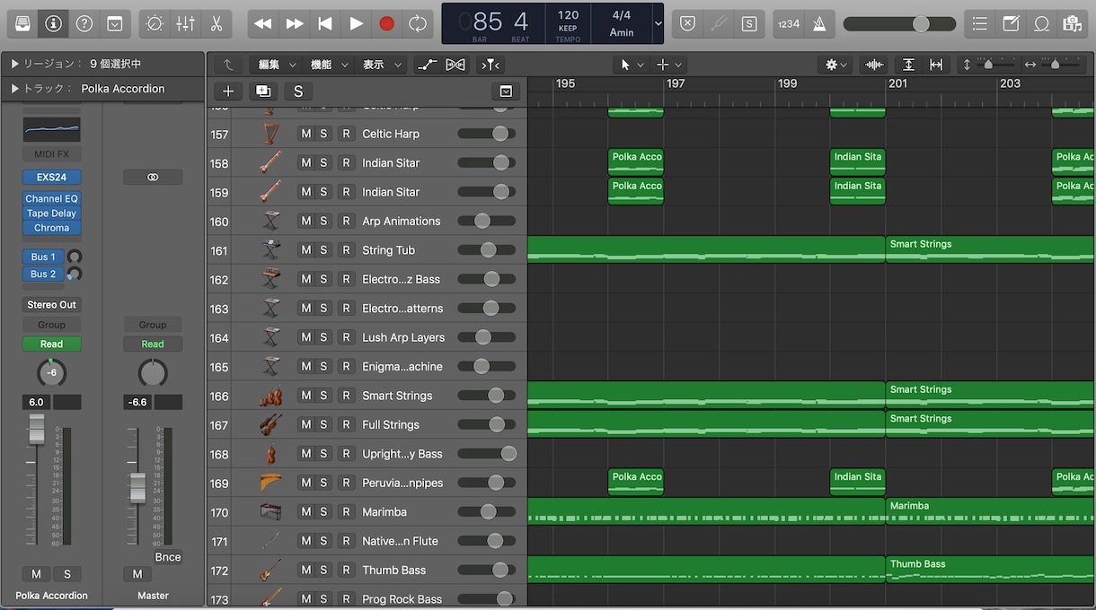Toggle Cycle mode loop button
This screenshot has height=610, width=1096.
(418, 24)
